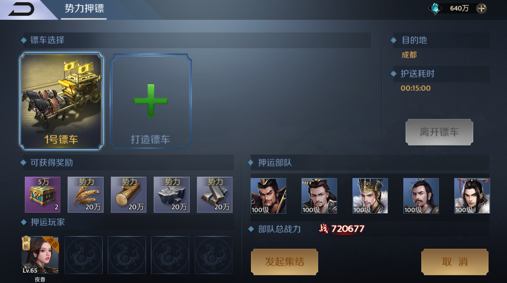Click the back arrow icon
The image size is (507, 283).
pos(21,9)
